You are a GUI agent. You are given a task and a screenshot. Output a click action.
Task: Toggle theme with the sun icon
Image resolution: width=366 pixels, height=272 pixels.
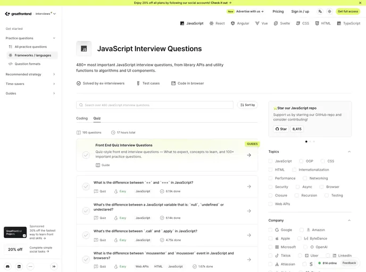coord(329,11)
